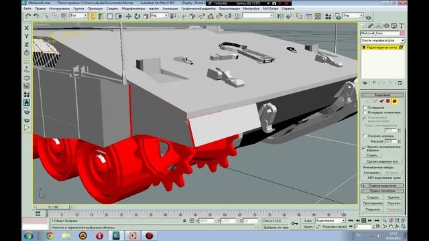
Task: Open the 'Анимация' menu
Action: (x=170, y=9)
